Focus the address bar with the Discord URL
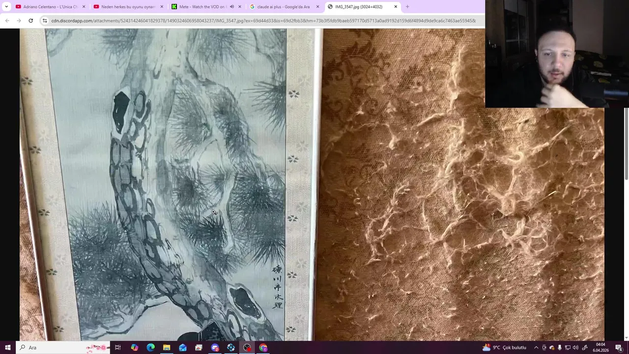The width and height of the screenshot is (629, 354). [263, 21]
